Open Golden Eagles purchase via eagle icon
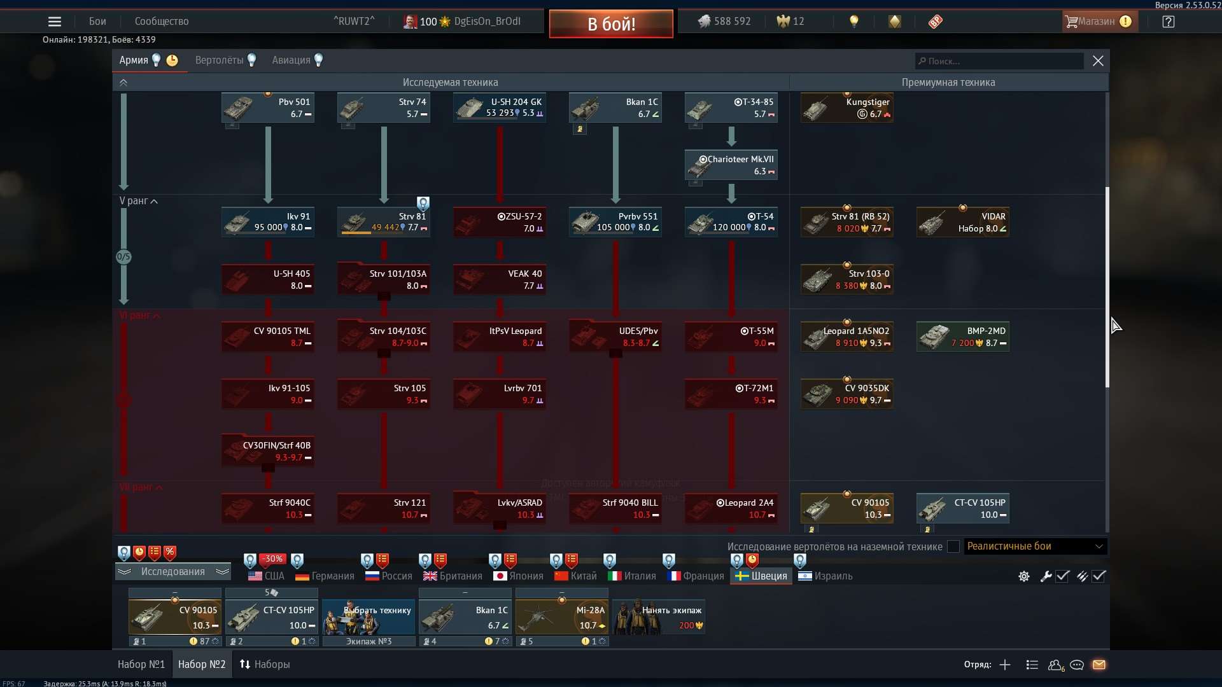Viewport: 1222px width, 687px height. click(x=782, y=21)
